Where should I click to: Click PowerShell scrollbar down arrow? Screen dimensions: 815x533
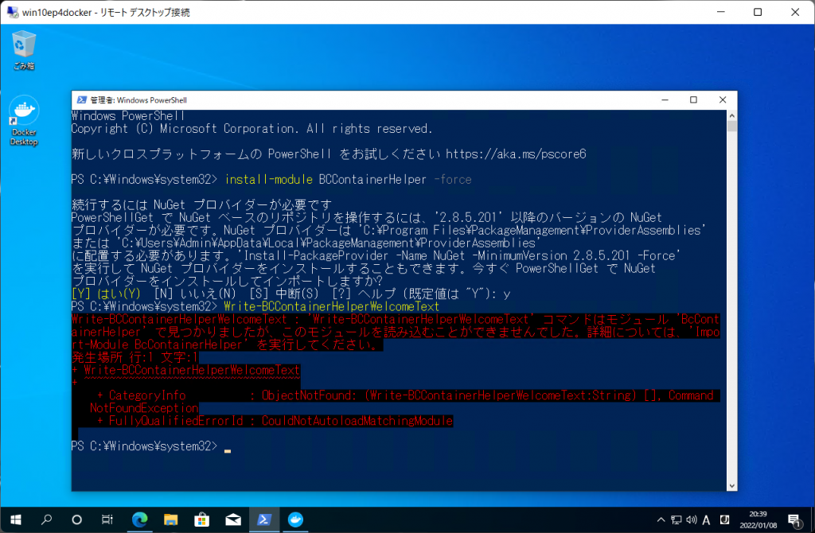pos(732,486)
